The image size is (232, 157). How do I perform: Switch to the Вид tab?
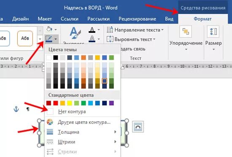pos(169,19)
